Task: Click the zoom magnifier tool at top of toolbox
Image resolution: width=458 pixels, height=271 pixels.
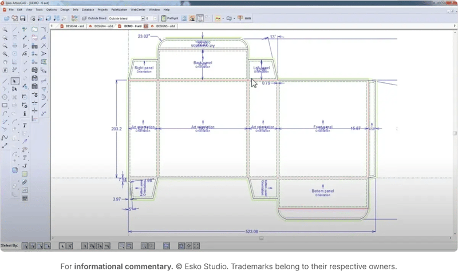Action: coord(5,30)
